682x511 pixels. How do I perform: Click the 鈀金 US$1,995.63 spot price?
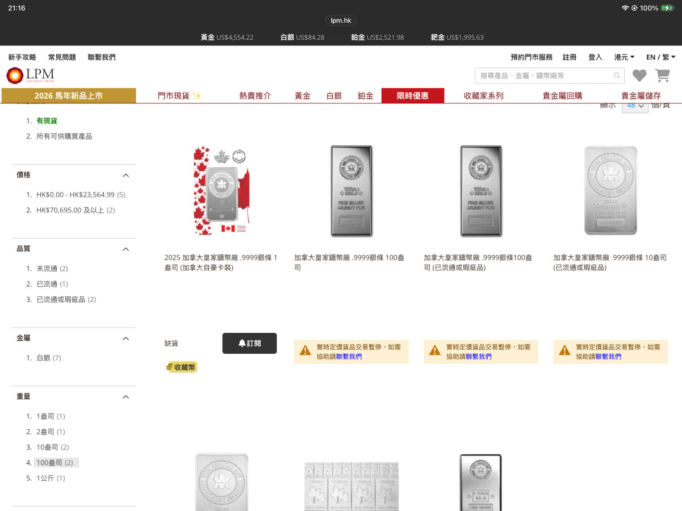[x=457, y=37]
